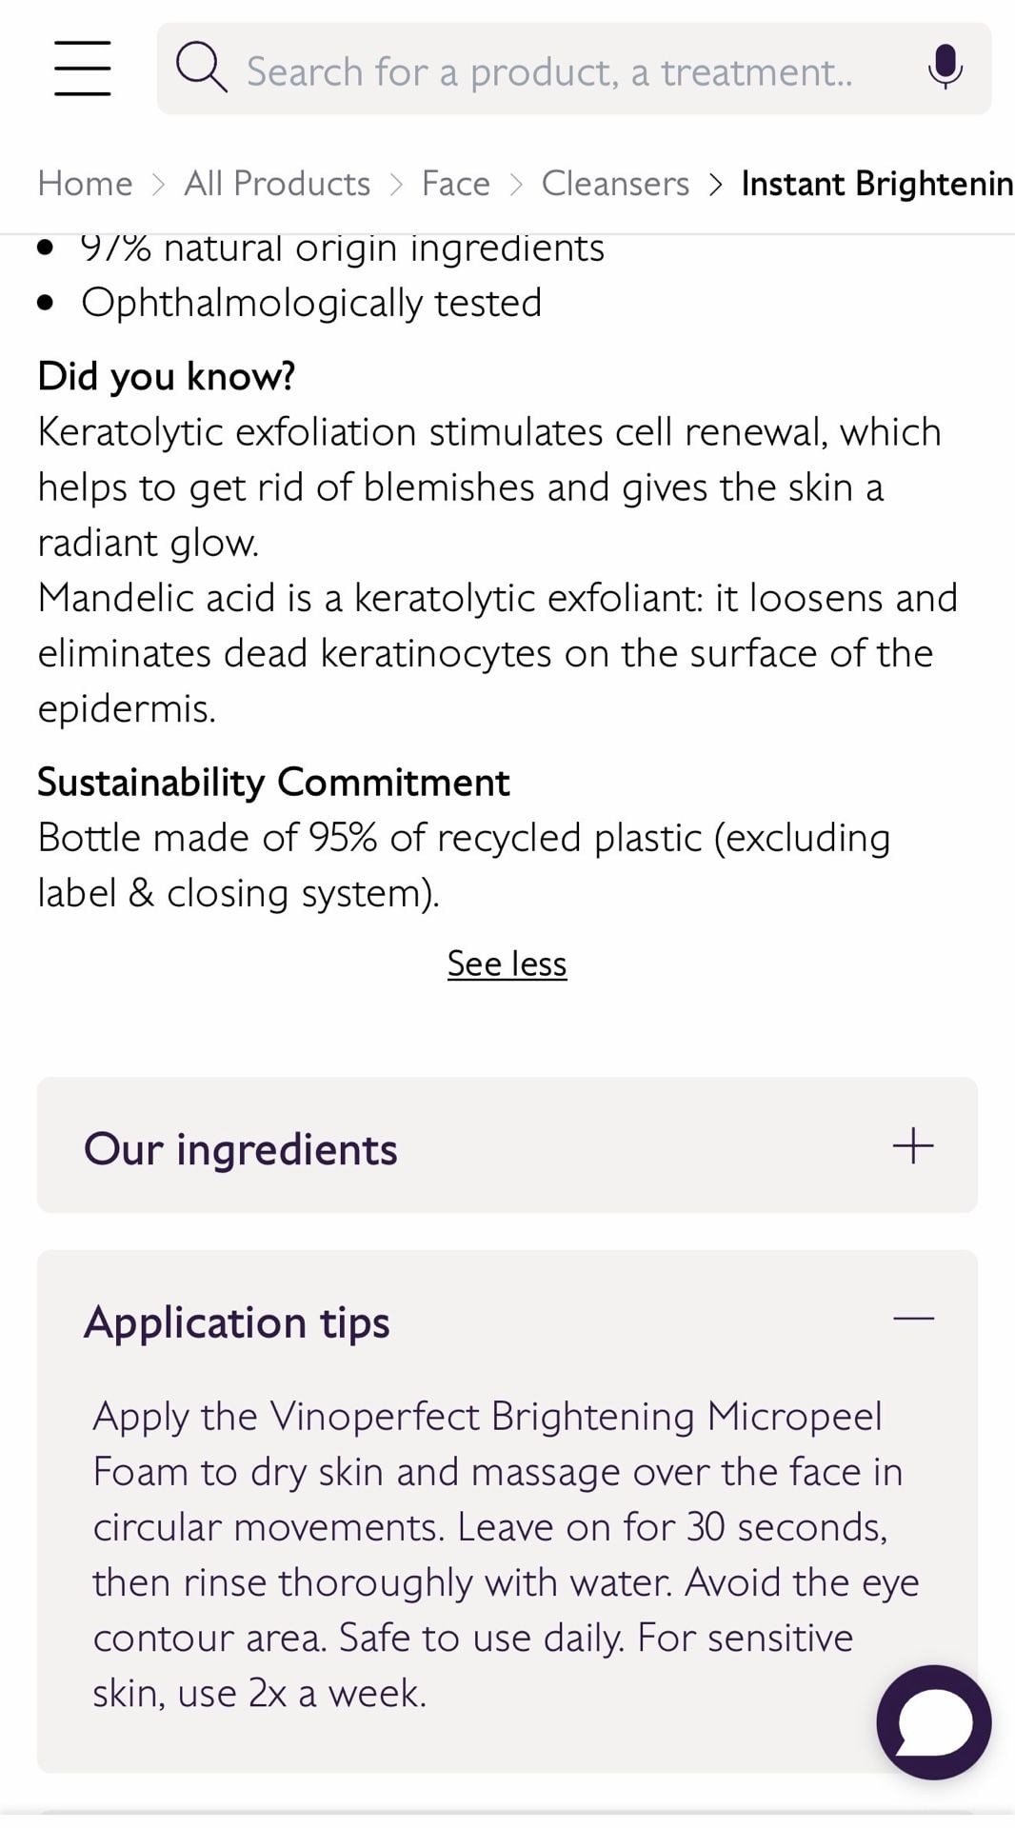Viewport: 1015px width, 1828px height.
Task: Tap the search magnifier icon
Action: 201,68
